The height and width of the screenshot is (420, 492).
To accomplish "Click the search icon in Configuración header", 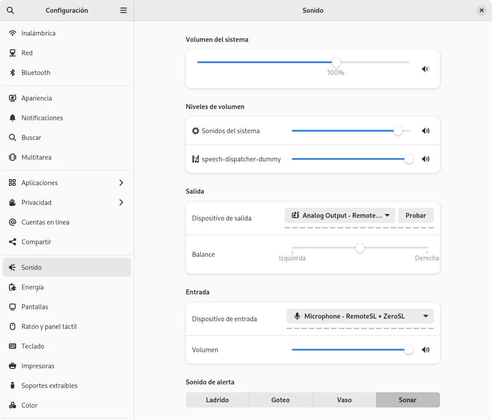I will [10, 10].
